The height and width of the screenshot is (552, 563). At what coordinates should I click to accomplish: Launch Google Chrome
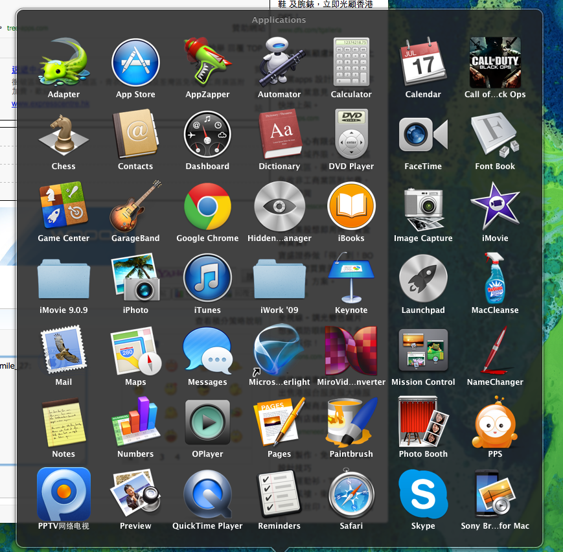tap(207, 206)
